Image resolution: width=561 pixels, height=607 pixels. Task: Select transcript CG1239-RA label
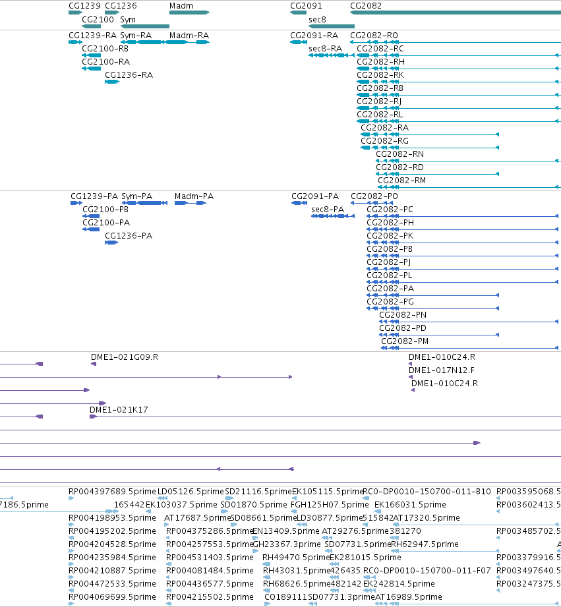(x=92, y=36)
